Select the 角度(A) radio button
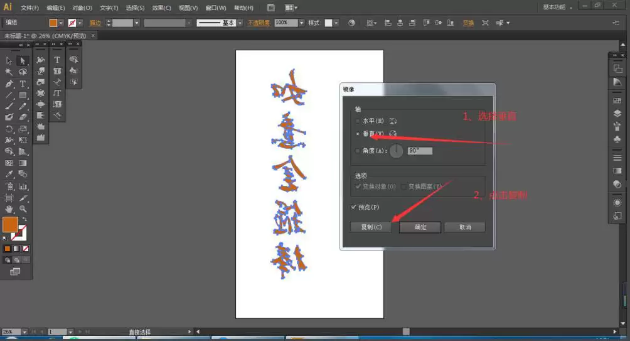 pos(358,151)
